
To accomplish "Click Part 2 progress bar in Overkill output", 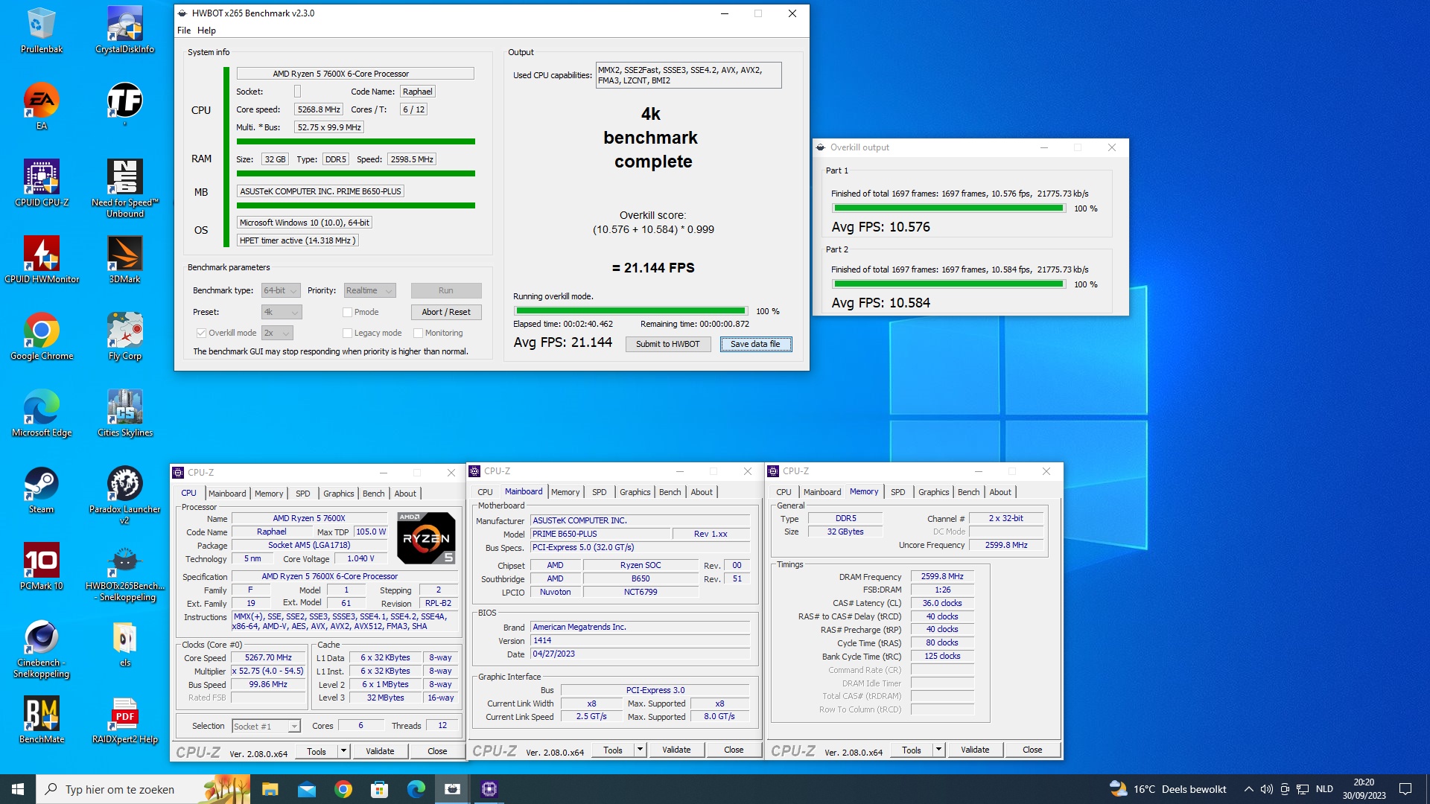I will tap(949, 284).
